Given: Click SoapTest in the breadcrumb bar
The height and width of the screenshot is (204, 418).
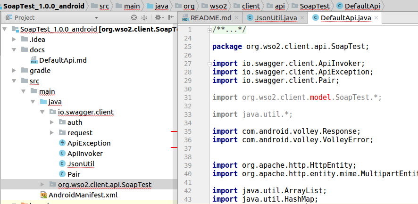Looking at the screenshot, I should coord(315,6).
